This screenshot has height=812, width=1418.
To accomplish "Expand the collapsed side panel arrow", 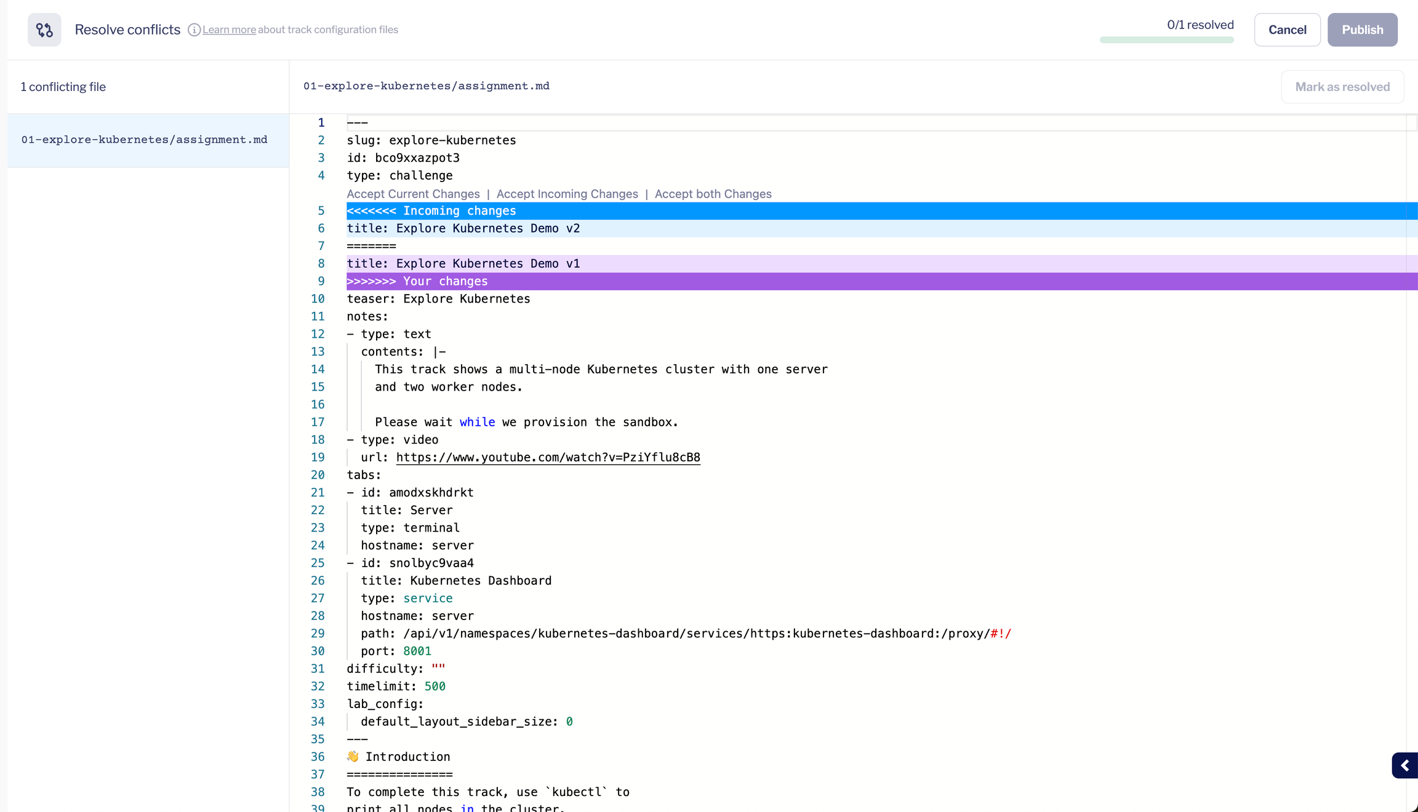I will pyautogui.click(x=1404, y=765).
